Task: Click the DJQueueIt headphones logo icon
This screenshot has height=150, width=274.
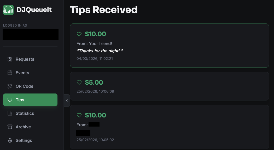Action: [x=8, y=10]
